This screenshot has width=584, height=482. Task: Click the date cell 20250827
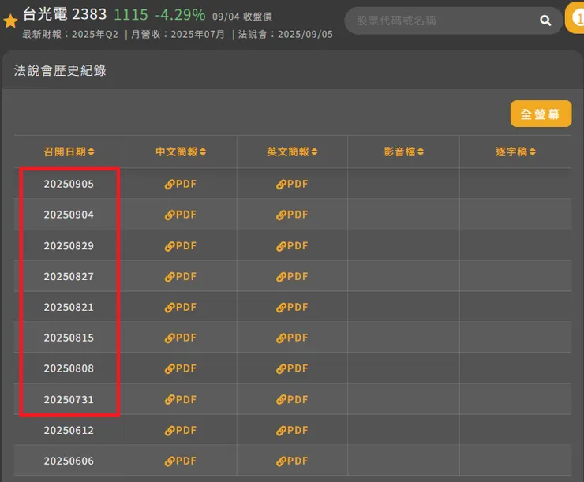coord(69,276)
